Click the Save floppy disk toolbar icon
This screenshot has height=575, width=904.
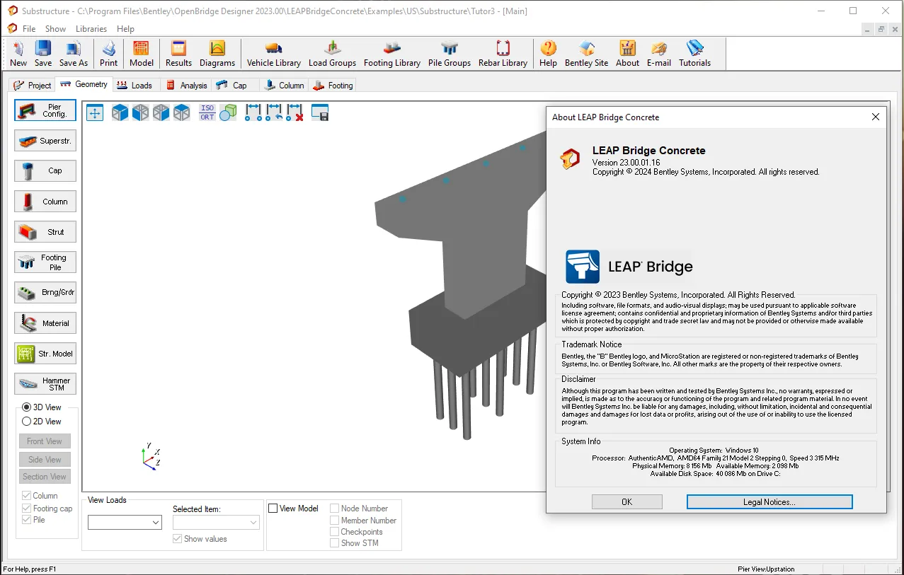tap(43, 54)
